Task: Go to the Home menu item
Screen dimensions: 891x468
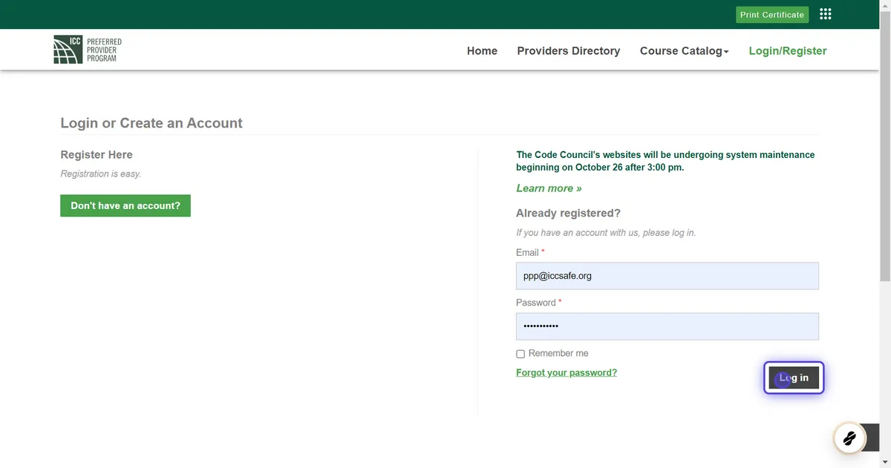Action: click(482, 50)
